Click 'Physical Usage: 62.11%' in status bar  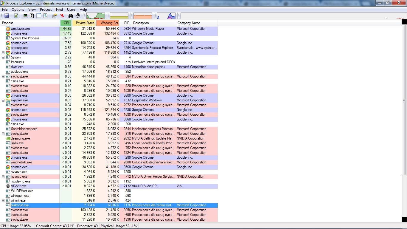pos(119,226)
